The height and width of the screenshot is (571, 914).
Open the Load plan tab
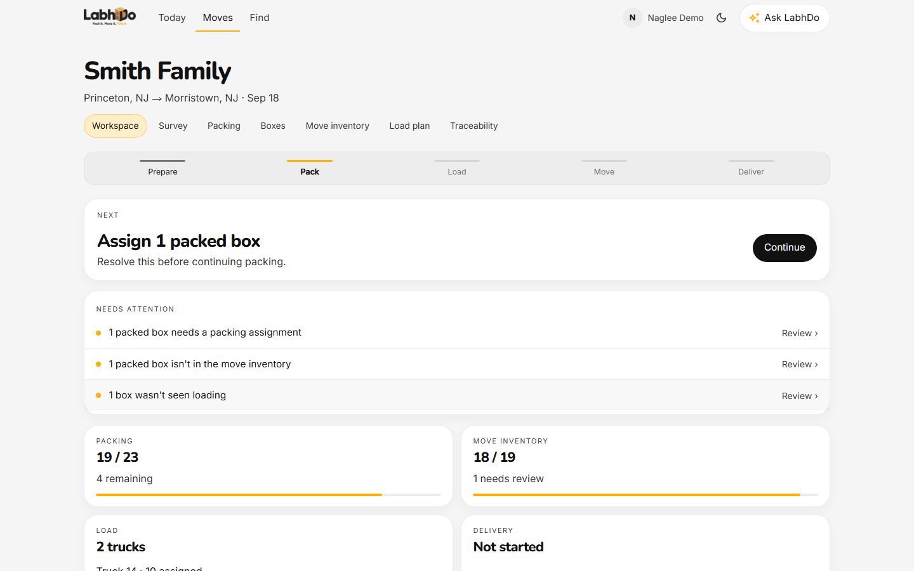[410, 126]
